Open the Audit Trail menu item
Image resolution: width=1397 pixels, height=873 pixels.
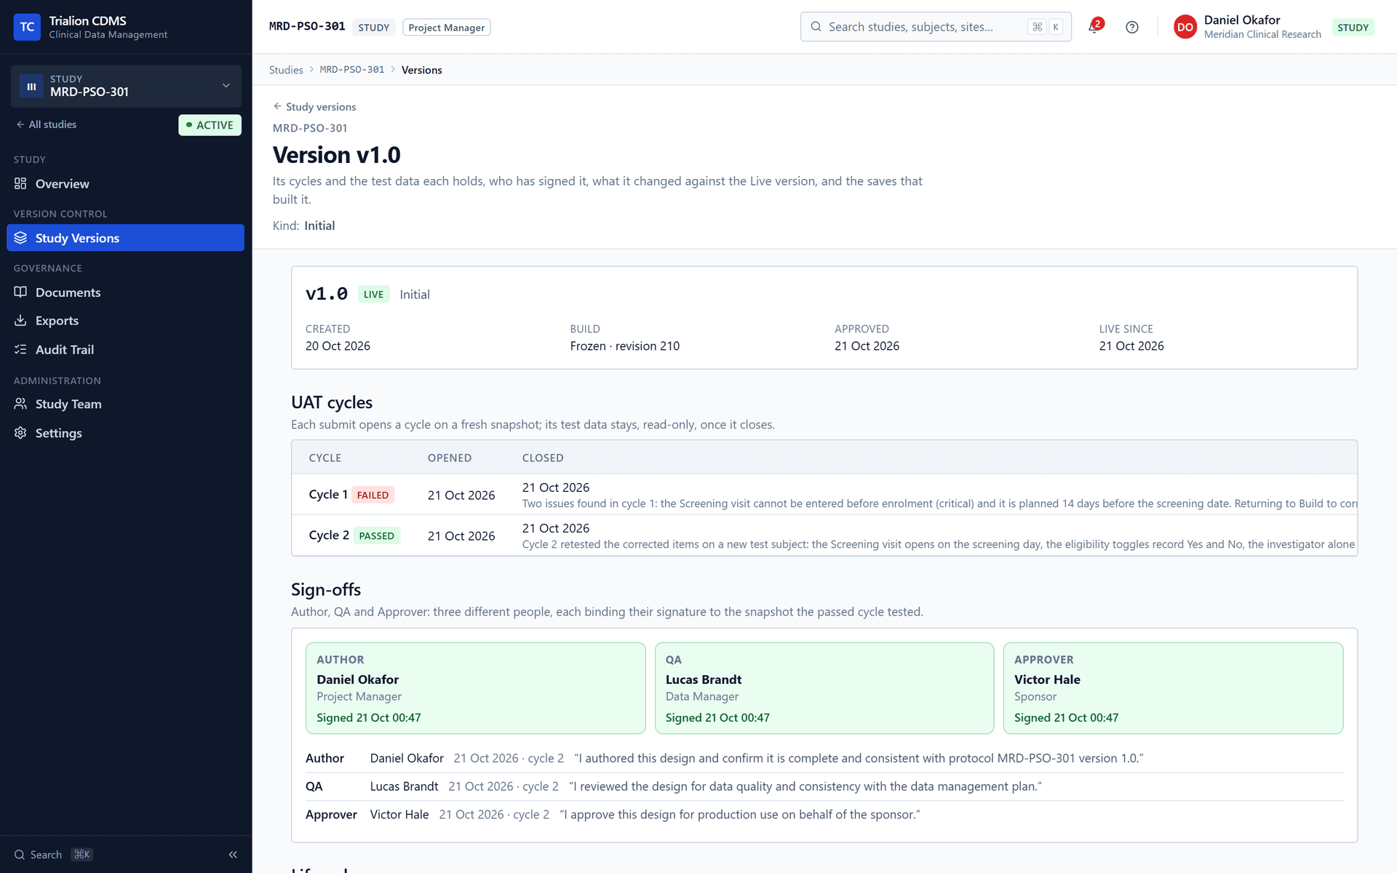coord(125,349)
